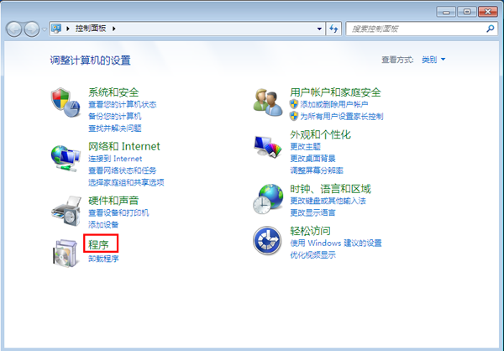This screenshot has width=504, height=351.
Task: Click the 外观和个性化 monitor icon
Action: tap(269, 149)
